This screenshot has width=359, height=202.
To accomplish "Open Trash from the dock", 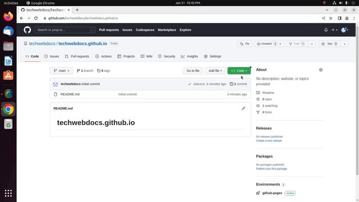I will (8, 125).
